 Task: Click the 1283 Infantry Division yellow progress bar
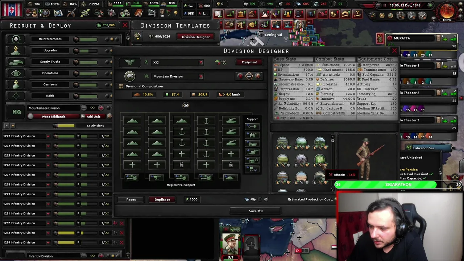66,233
